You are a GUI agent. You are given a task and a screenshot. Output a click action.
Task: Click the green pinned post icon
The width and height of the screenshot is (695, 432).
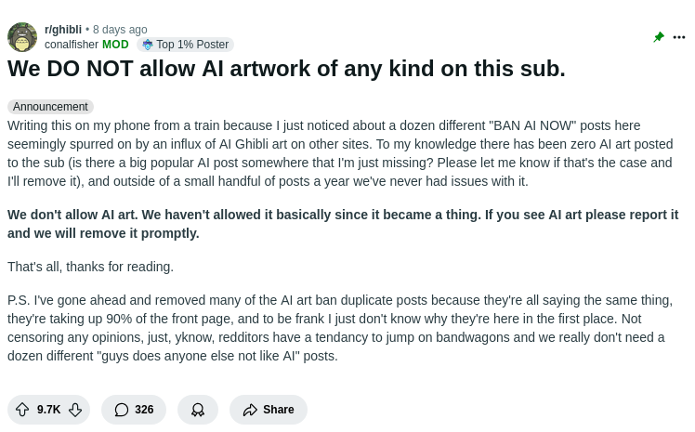click(659, 37)
